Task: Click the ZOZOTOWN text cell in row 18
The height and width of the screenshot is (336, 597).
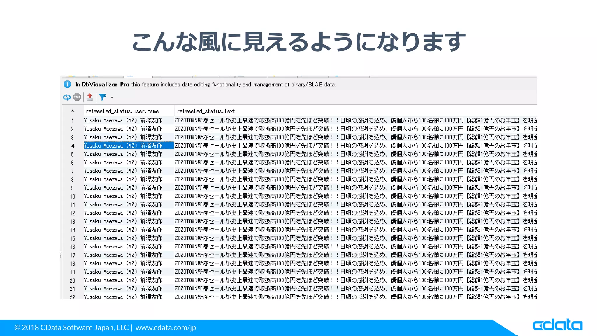Action: click(355, 263)
